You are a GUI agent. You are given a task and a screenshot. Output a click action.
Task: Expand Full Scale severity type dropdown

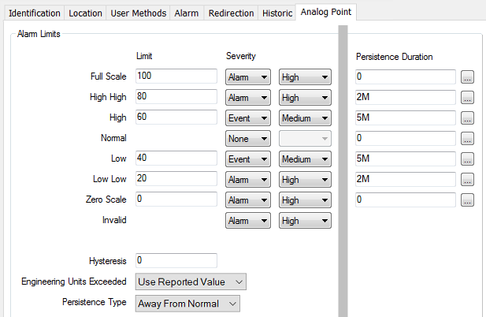tap(248, 77)
